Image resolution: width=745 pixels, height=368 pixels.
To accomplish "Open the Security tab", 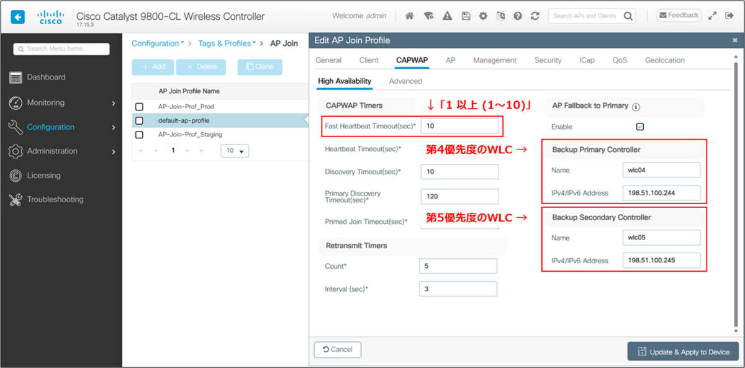I will (x=548, y=60).
